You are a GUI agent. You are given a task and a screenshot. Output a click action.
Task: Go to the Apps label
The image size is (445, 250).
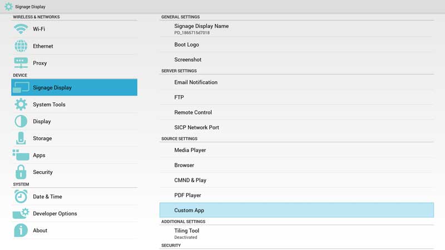[x=39, y=156]
